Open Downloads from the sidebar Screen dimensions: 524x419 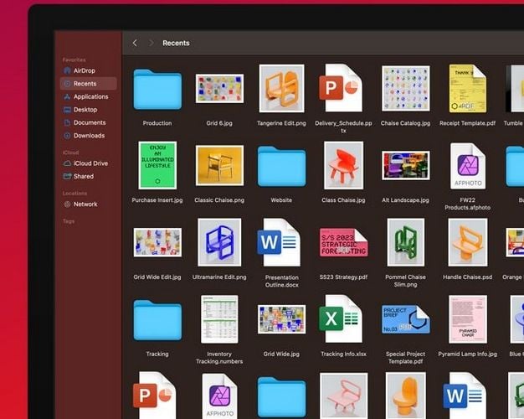tap(89, 136)
